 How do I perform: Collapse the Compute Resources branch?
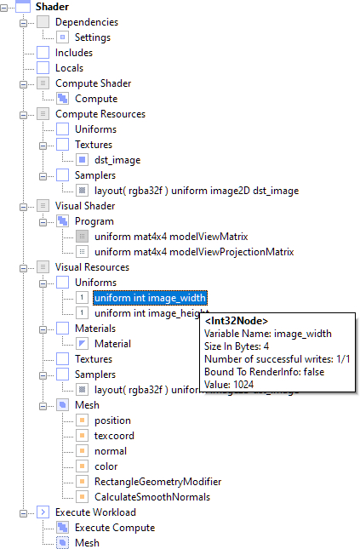pos(23,115)
